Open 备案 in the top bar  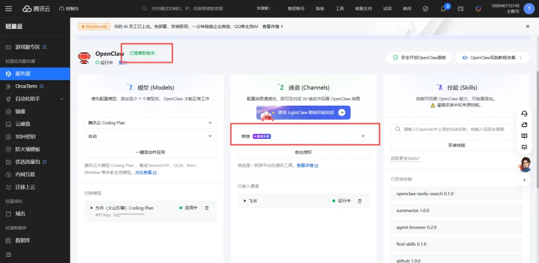pyautogui.click(x=320, y=8)
